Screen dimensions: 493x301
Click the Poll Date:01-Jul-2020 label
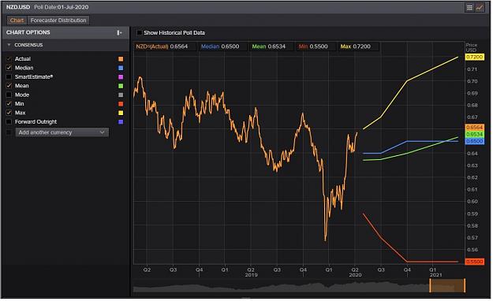click(62, 7)
